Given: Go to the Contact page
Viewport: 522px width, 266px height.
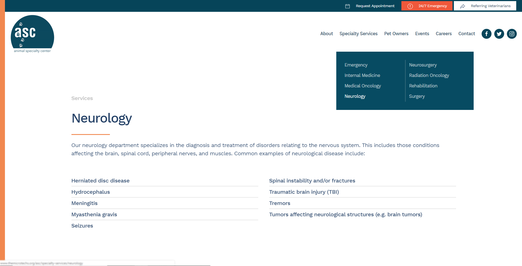Looking at the screenshot, I should coord(467,34).
